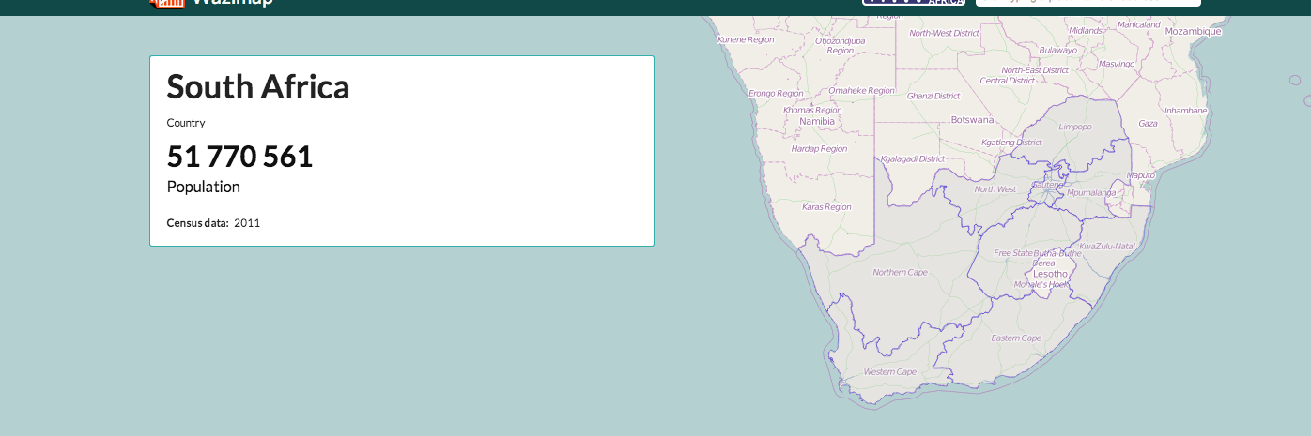
Task: Select North West province on the map
Action: tap(995, 189)
